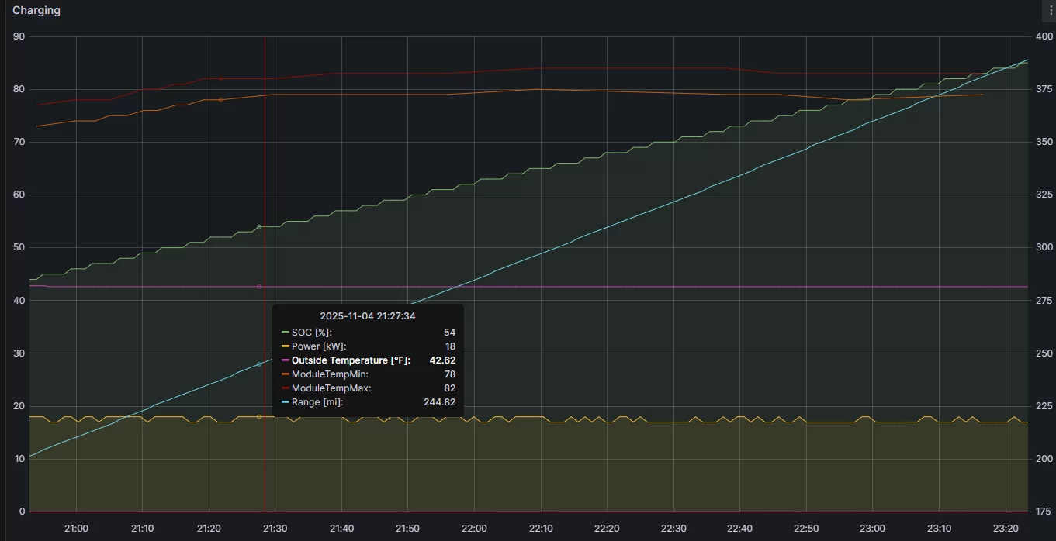Click the 90 label on the left axis
Viewport: 1056px width, 541px height.
pyautogui.click(x=19, y=36)
